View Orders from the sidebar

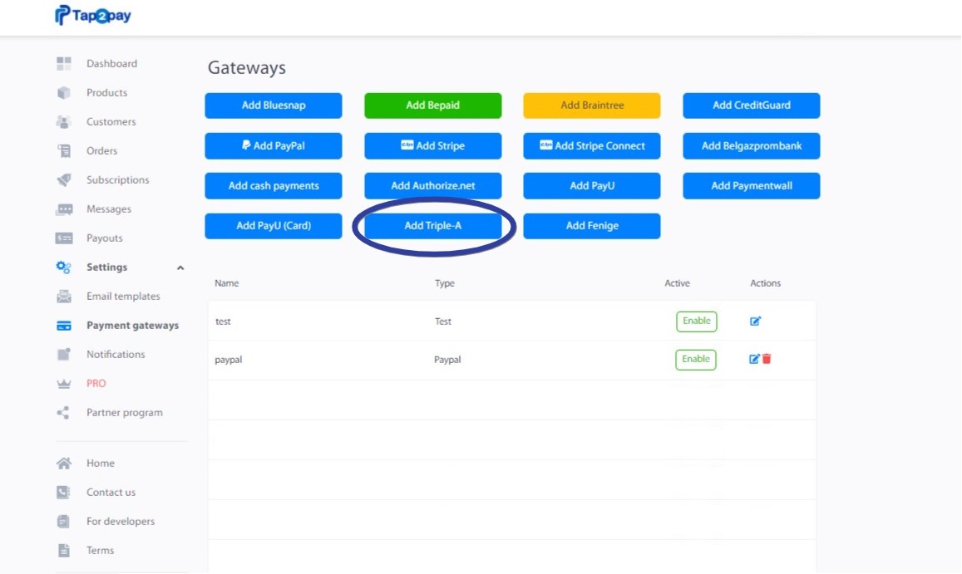click(101, 151)
